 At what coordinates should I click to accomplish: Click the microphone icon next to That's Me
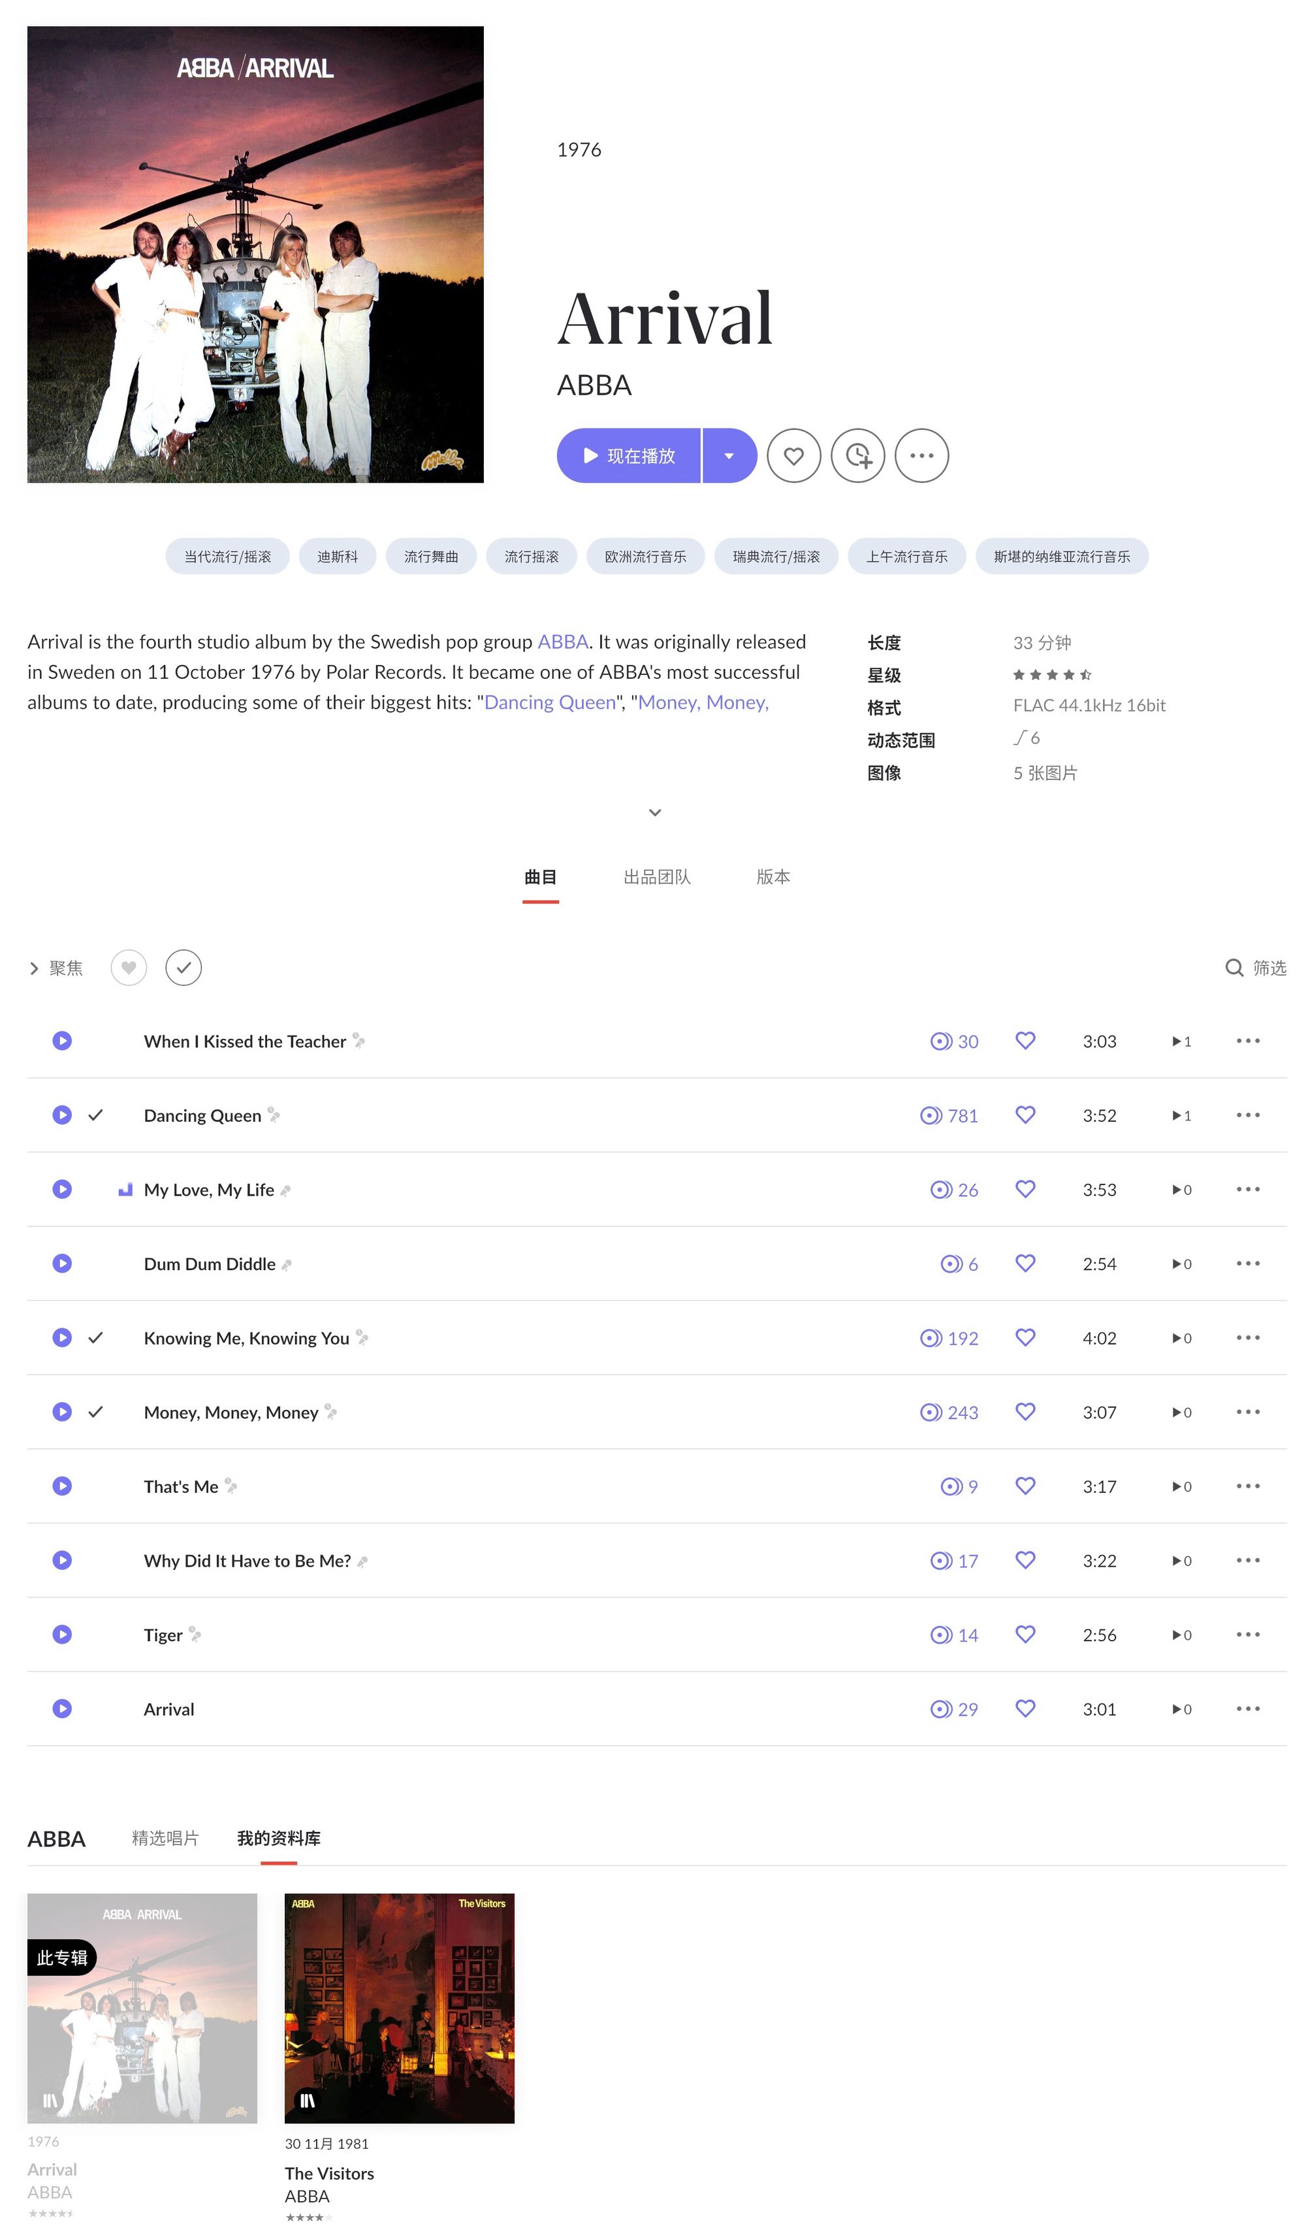[231, 1486]
